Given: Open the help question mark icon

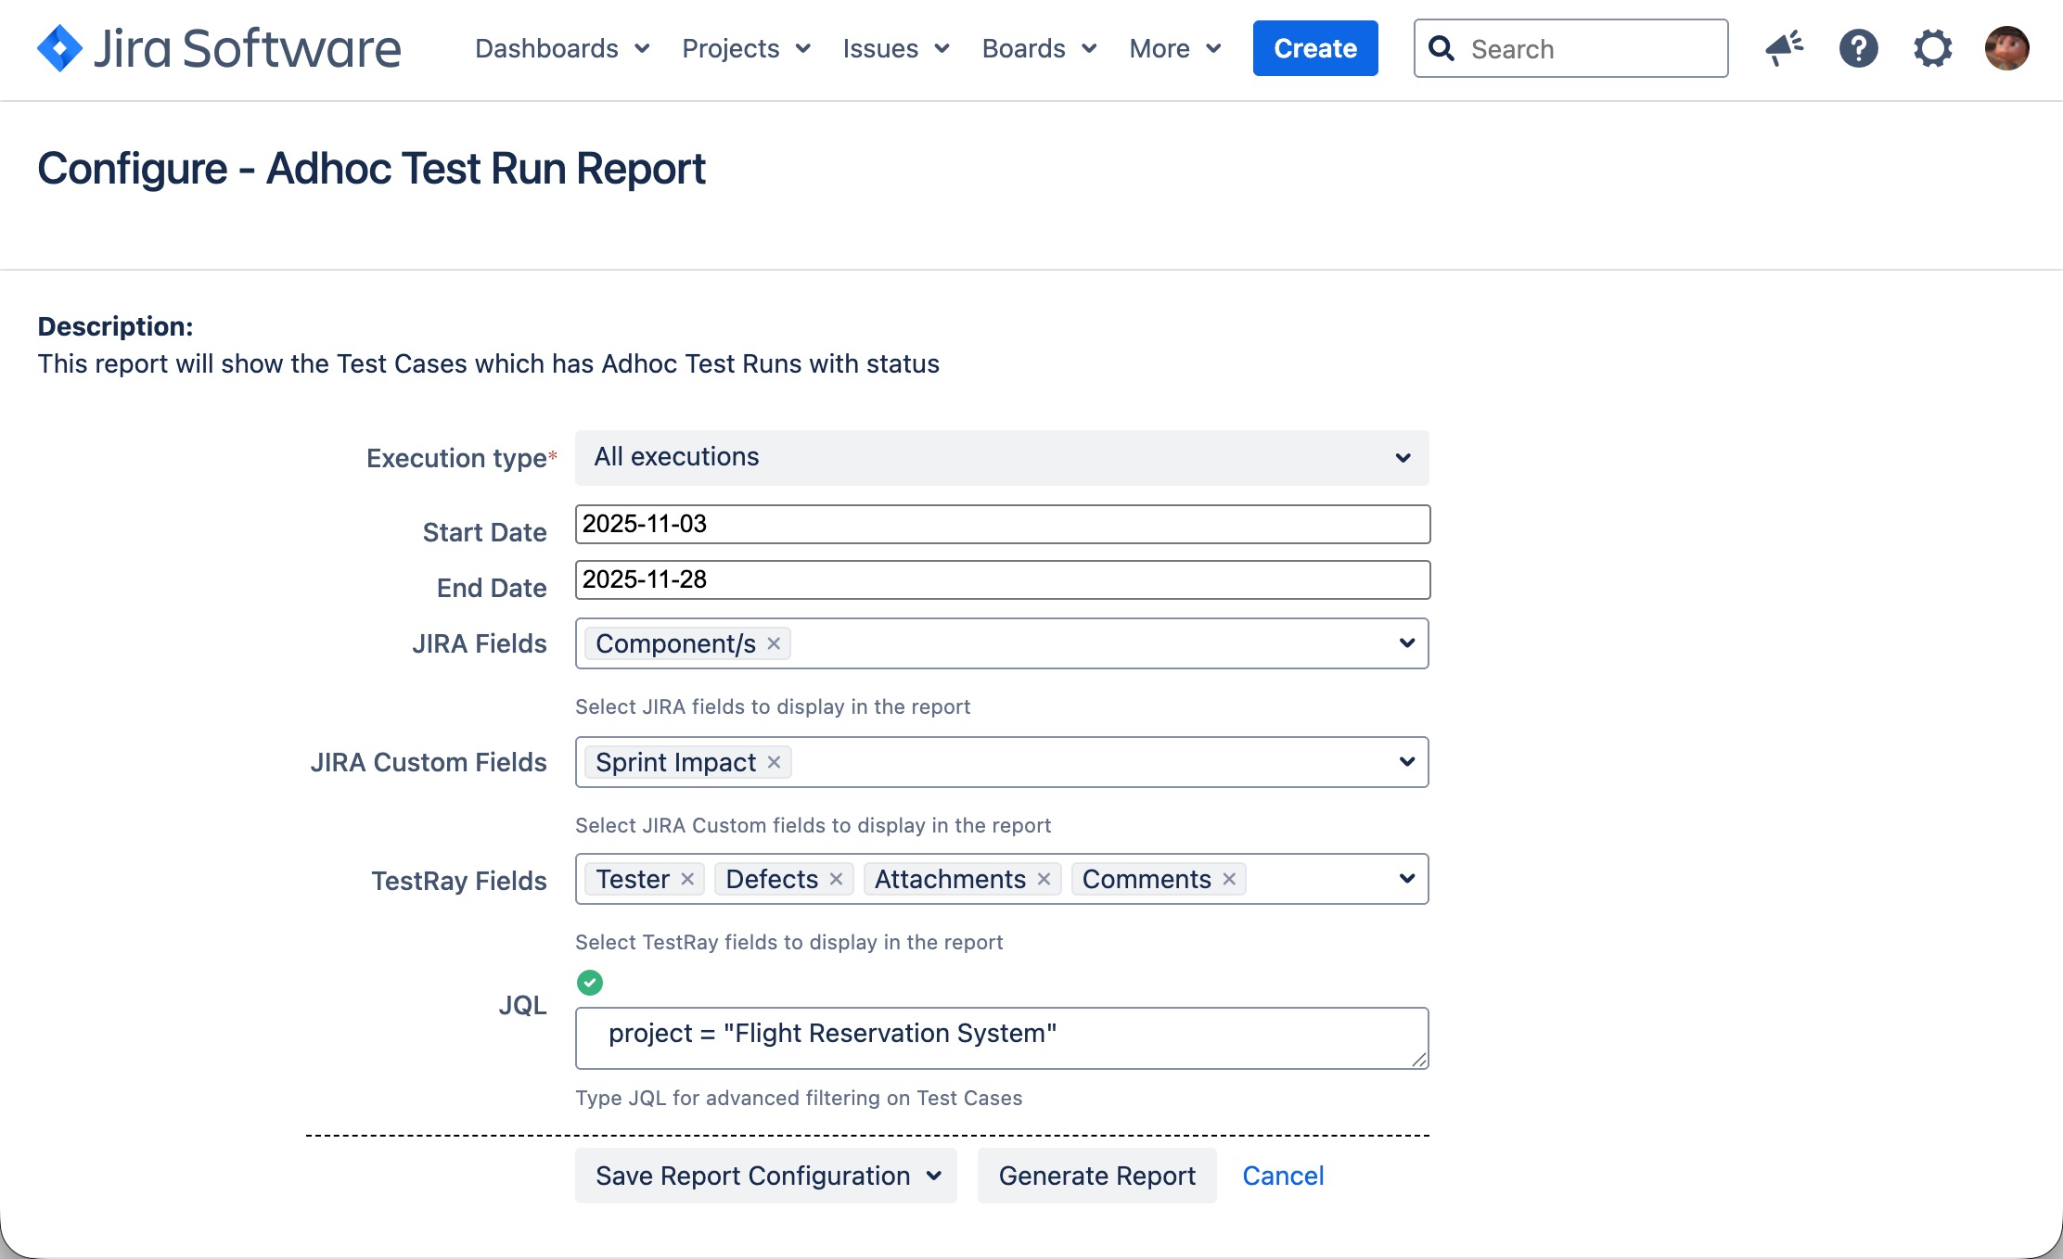Looking at the screenshot, I should click(1858, 48).
